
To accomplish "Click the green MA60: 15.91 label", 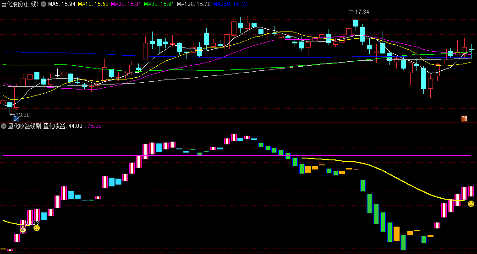I will click(x=159, y=4).
